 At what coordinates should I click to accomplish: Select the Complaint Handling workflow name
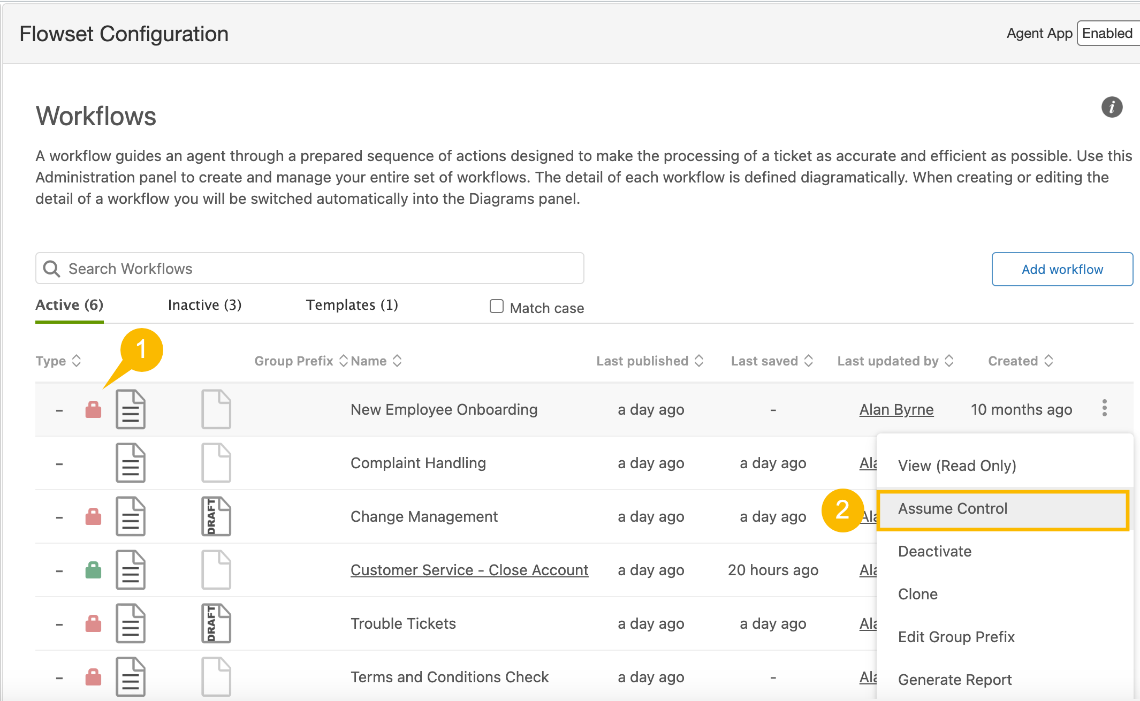[419, 463]
